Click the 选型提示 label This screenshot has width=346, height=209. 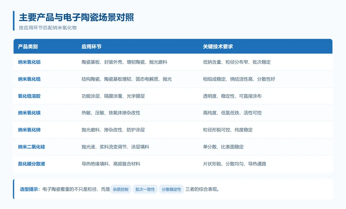click(x=30, y=189)
